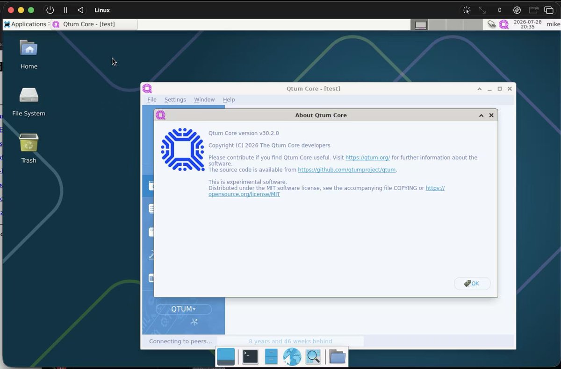Close the Qtum Core main window
Image resolution: width=561 pixels, height=369 pixels.
coord(510,89)
